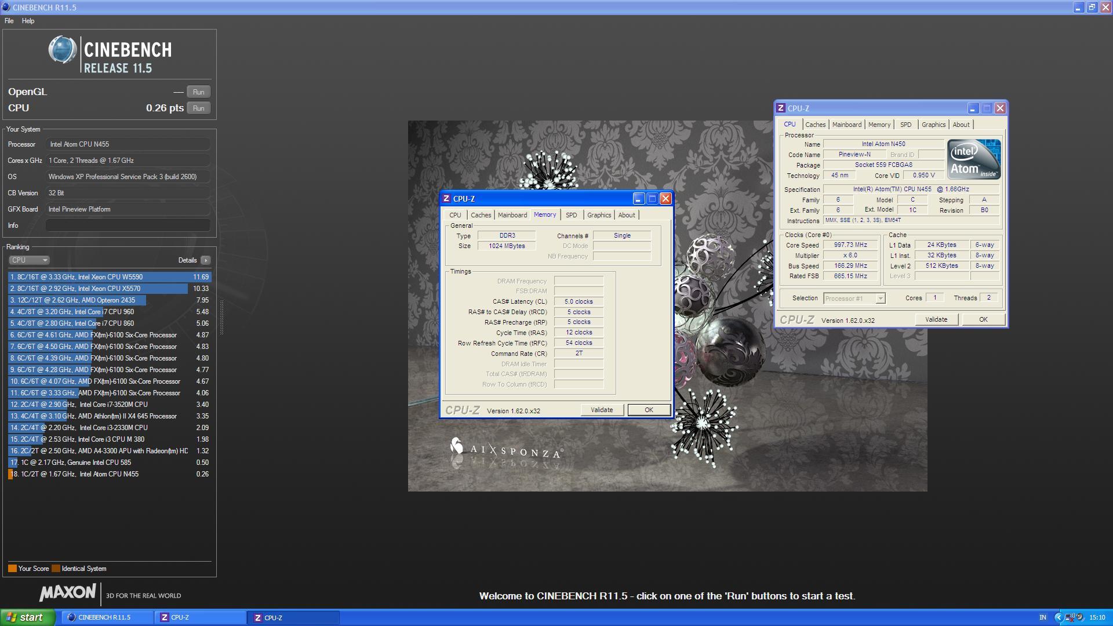
Task: Open the Processor #1 selection dropdown
Action: point(854,299)
